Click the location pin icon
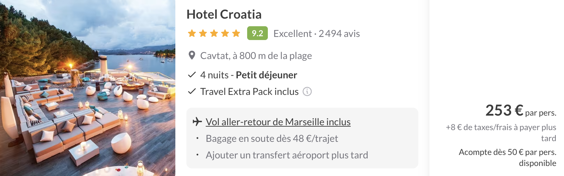 192,56
